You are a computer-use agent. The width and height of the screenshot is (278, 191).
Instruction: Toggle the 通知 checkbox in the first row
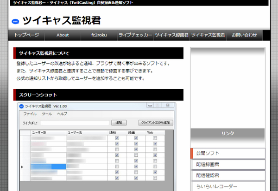pyautogui.click(x=117, y=138)
